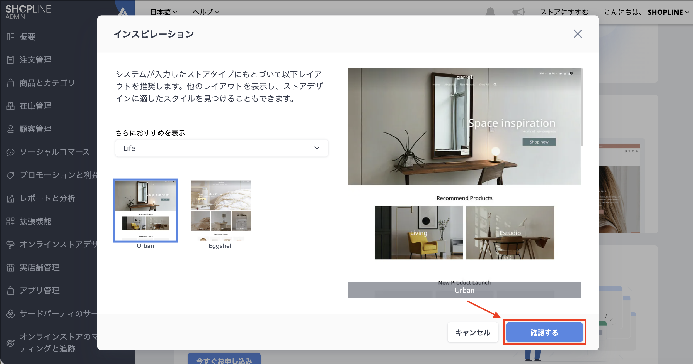
Task: Click the 確認する confirm button
Action: (544, 333)
